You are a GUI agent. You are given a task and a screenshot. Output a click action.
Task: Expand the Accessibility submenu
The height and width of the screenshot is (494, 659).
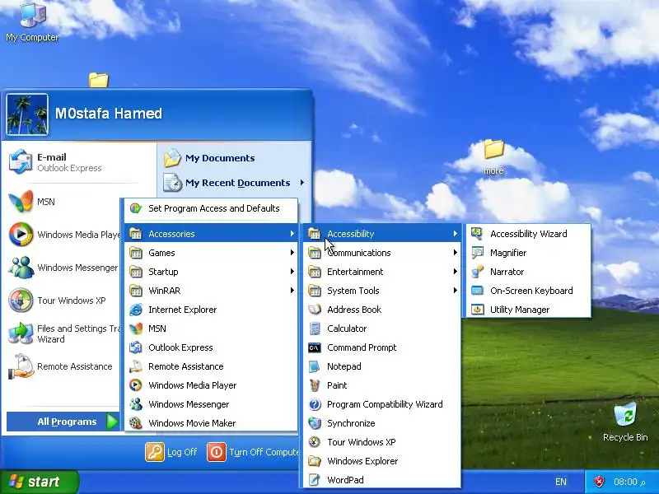click(381, 234)
